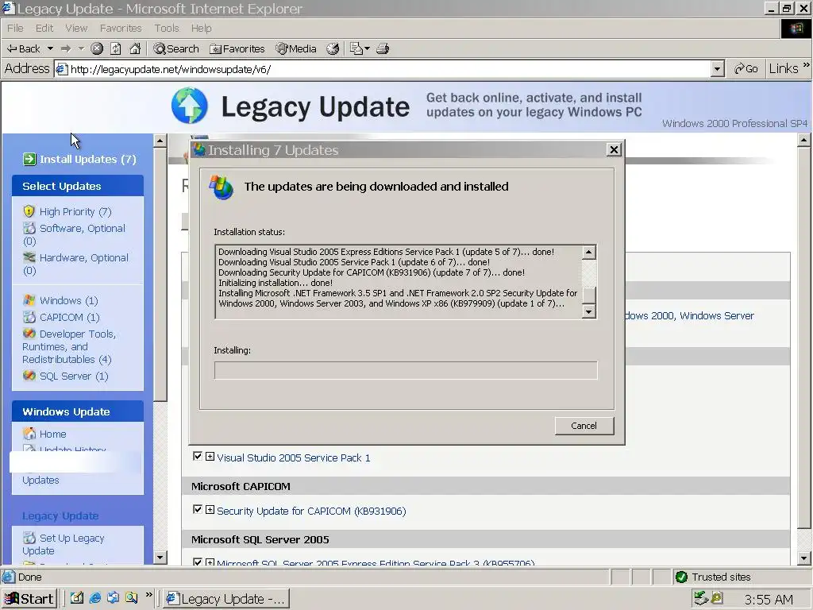
Task: Open the View menu
Action: tap(76, 28)
